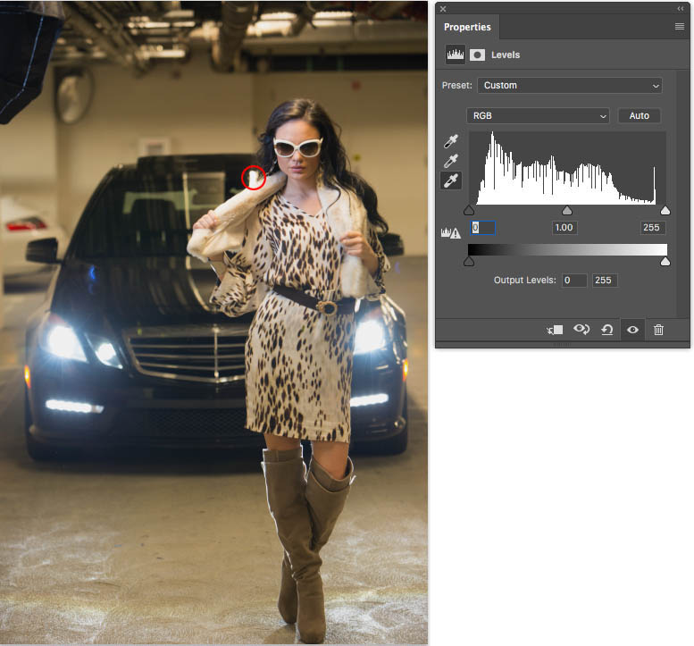Click the histogram graph area

pyautogui.click(x=567, y=168)
